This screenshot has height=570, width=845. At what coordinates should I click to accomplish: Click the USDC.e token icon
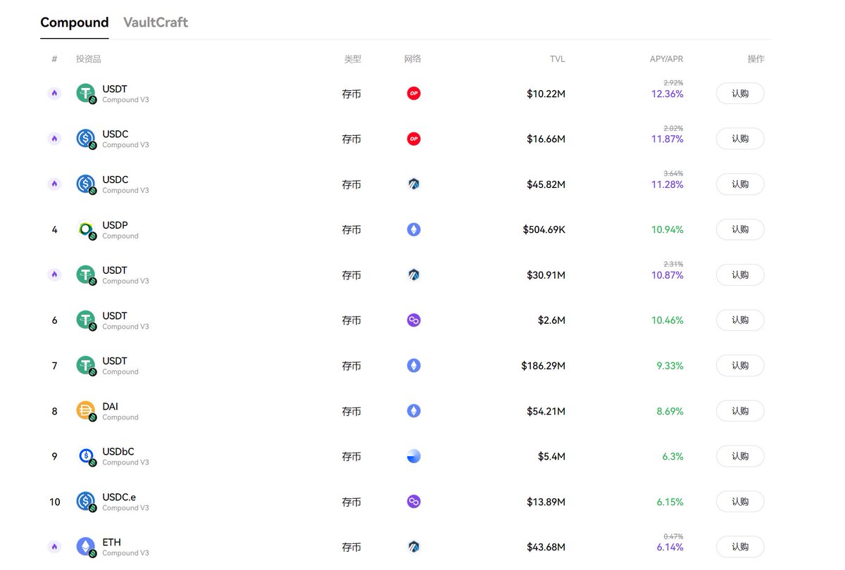click(x=86, y=502)
